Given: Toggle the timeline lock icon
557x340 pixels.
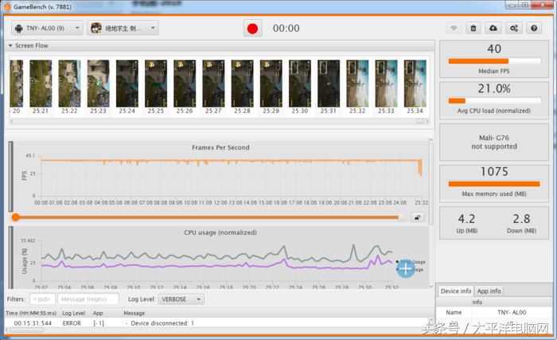Looking at the screenshot, I should pos(417,217).
